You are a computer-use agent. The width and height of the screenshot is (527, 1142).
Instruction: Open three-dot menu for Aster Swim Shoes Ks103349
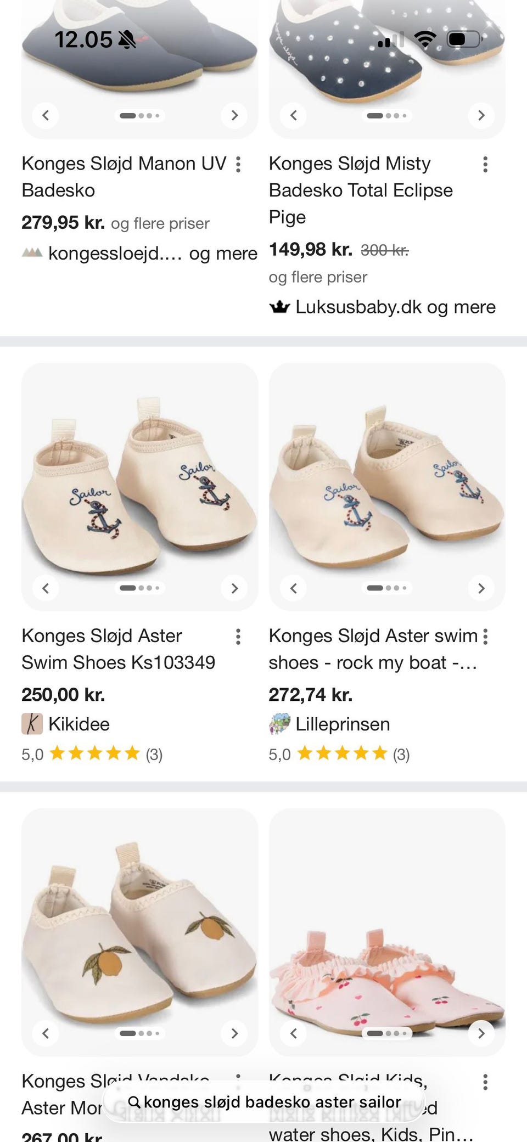(x=238, y=637)
